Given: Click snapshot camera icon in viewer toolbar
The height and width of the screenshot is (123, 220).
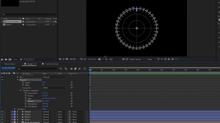Looking at the screenshot, I should (x=99, y=59).
